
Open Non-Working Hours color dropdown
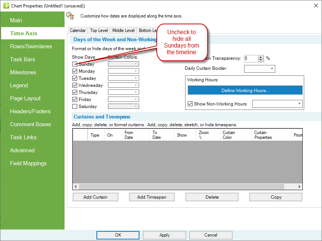coord(277,104)
